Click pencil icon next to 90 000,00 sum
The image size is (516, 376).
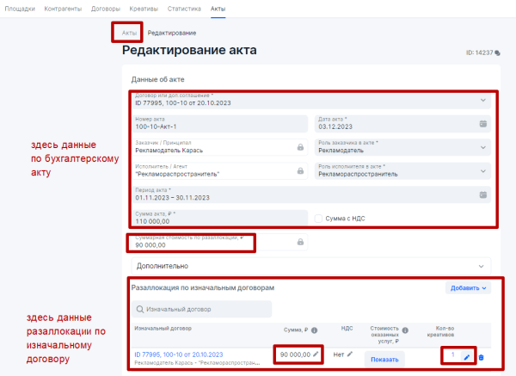[x=316, y=354]
